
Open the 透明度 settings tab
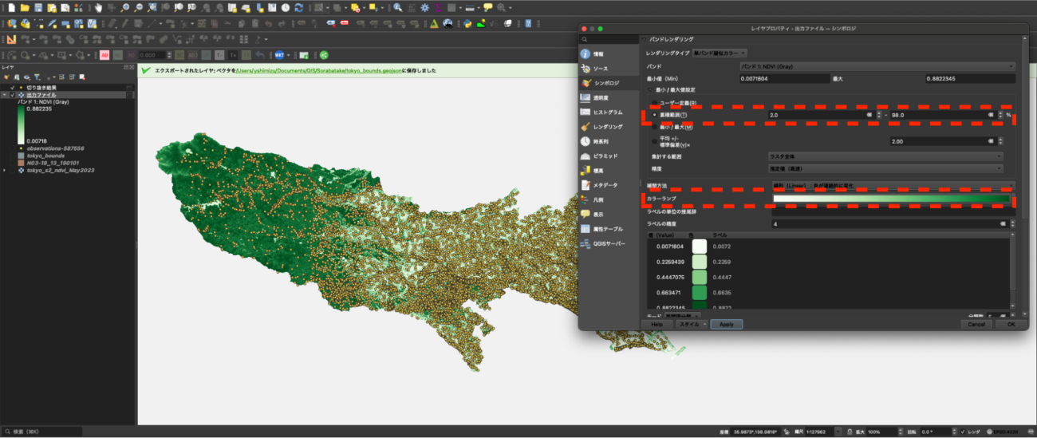(x=604, y=97)
